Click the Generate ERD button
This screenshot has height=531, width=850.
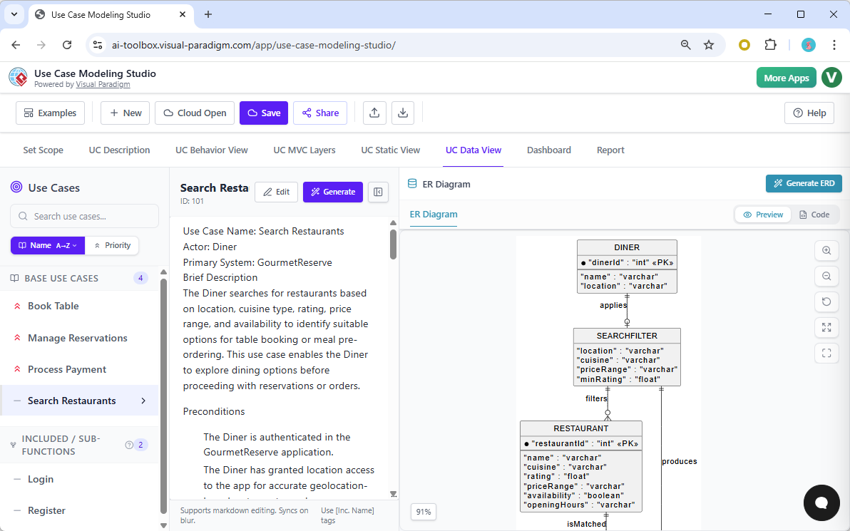coord(804,183)
